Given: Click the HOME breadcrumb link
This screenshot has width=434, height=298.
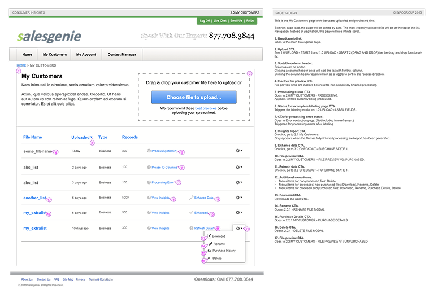Looking at the screenshot, I should 21,65.
